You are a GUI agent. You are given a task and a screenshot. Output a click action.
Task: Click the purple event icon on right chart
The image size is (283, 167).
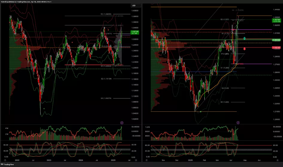pyautogui.click(x=238, y=122)
